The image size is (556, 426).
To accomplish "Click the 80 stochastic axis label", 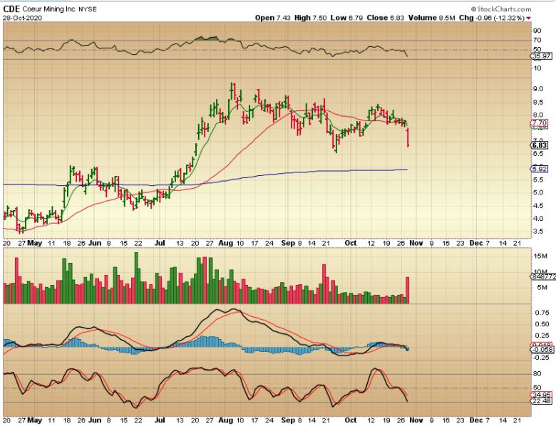I will pyautogui.click(x=537, y=374).
